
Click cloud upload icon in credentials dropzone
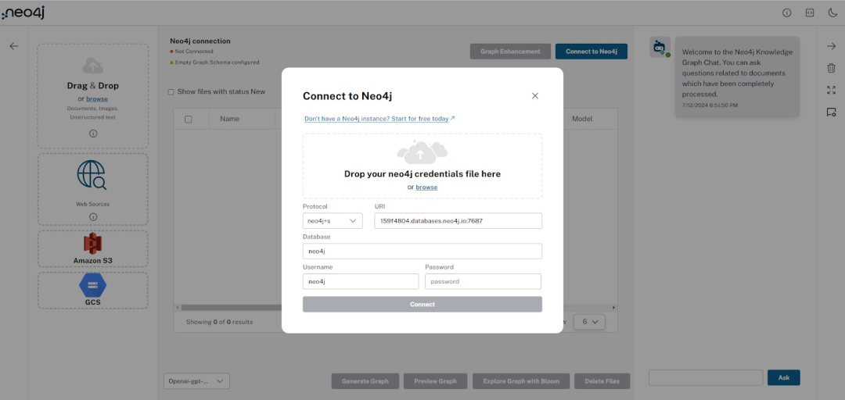coord(422,152)
